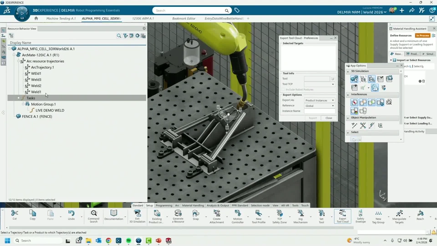The height and width of the screenshot is (246, 437).
Task: Click the Cut tool in action bar
Action: click(x=15, y=215)
